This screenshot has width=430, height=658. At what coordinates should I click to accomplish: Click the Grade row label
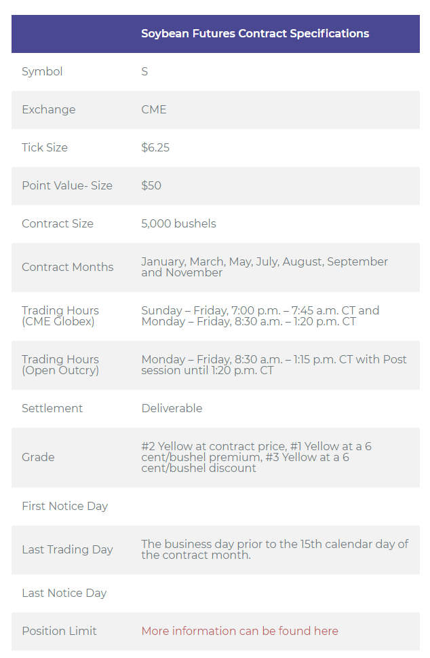38,457
